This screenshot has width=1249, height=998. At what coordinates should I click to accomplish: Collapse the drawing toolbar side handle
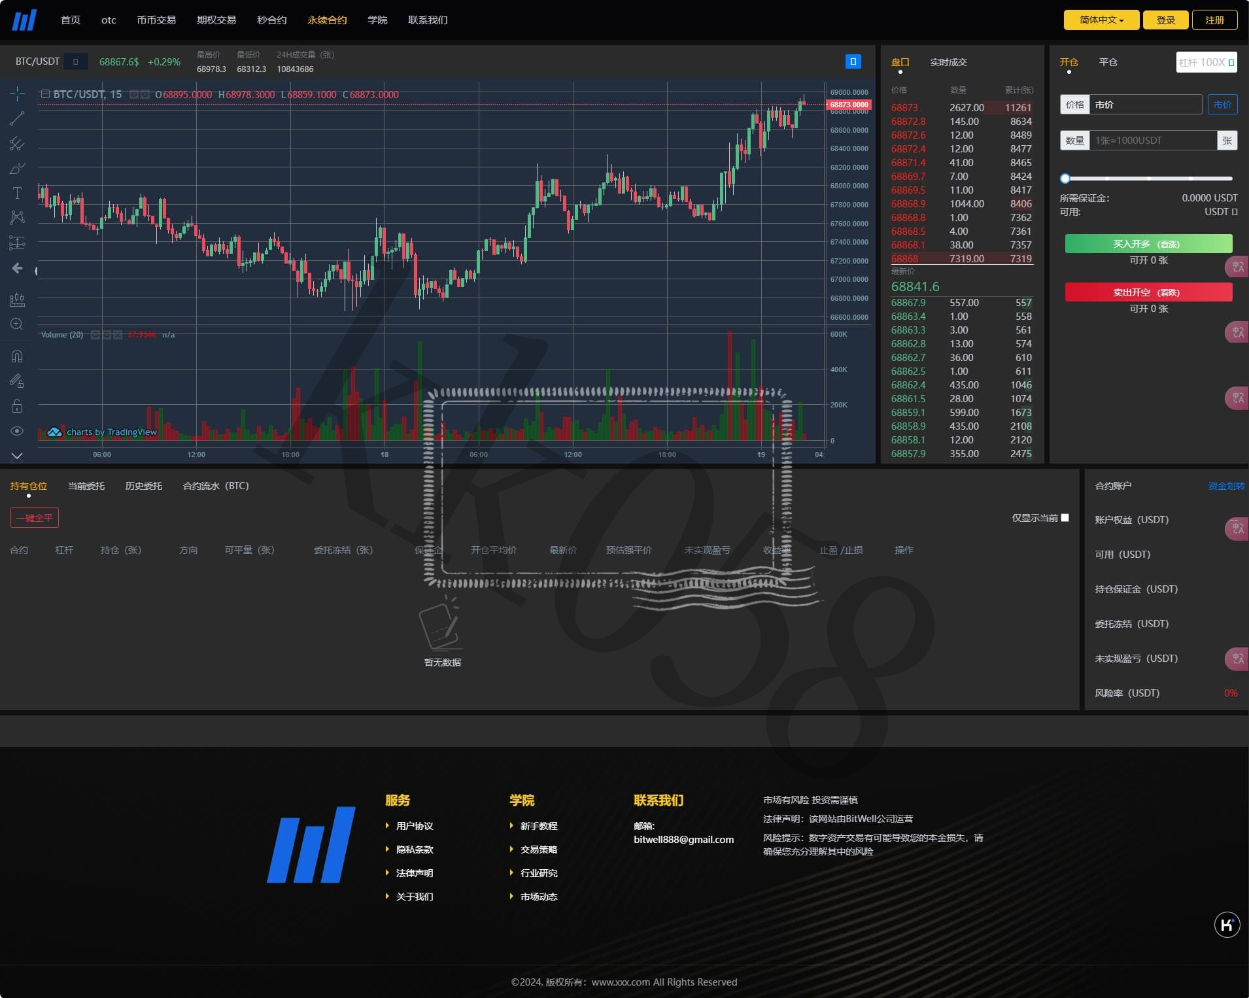[x=37, y=270]
